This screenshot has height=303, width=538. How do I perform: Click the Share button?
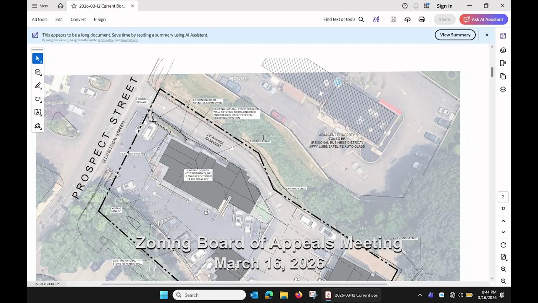pyautogui.click(x=445, y=19)
